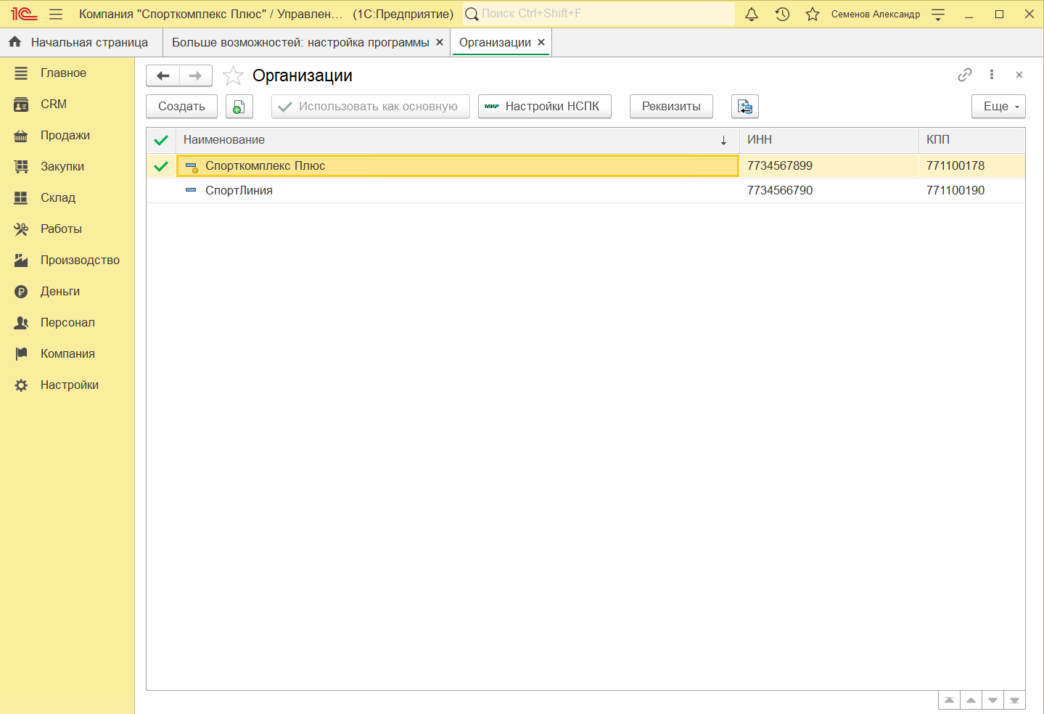Click the КПП column header

972,140
